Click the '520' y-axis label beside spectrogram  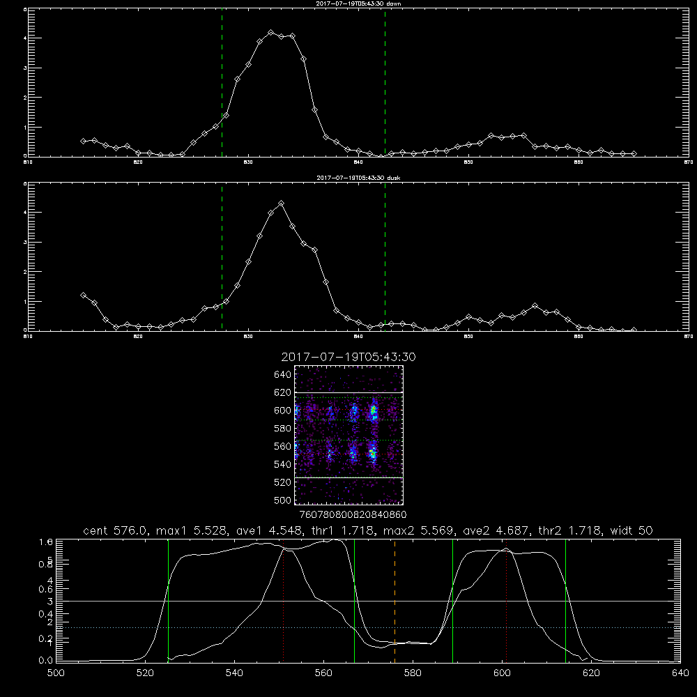[283, 482]
